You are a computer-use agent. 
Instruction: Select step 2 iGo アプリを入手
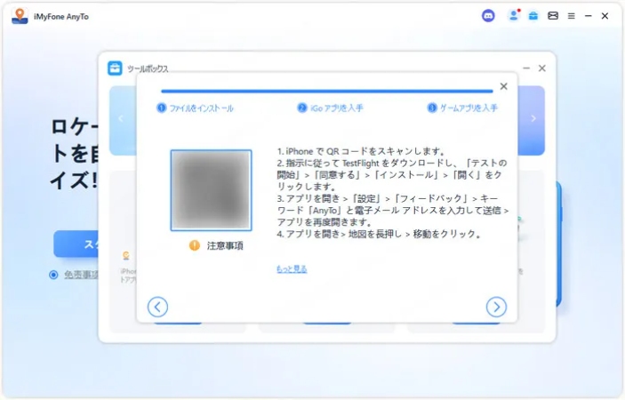tap(330, 108)
